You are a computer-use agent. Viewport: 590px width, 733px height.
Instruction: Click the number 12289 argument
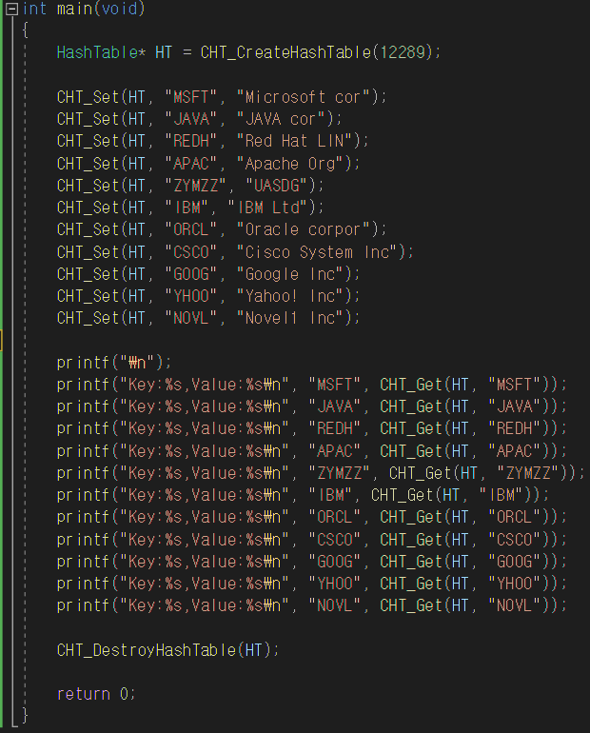[x=403, y=52]
